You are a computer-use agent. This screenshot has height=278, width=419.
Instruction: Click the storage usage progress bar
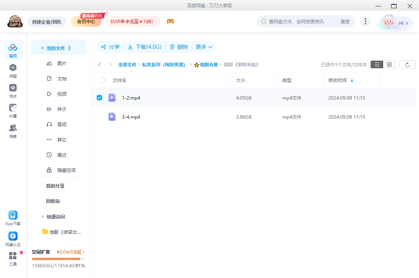pyautogui.click(x=58, y=258)
